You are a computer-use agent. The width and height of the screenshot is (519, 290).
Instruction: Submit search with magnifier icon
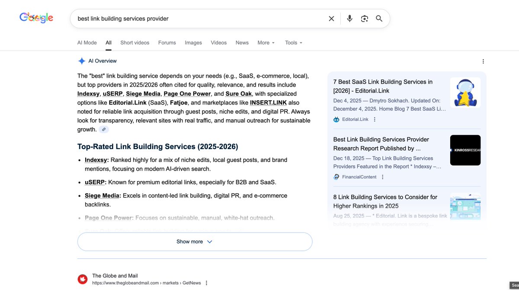[379, 19]
